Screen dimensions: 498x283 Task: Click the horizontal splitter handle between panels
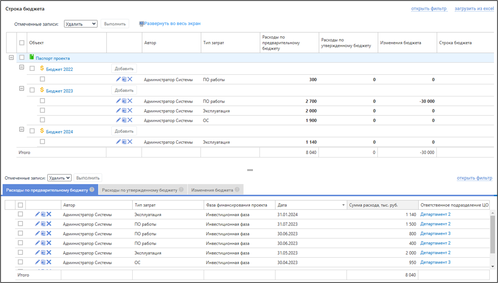(250, 170)
